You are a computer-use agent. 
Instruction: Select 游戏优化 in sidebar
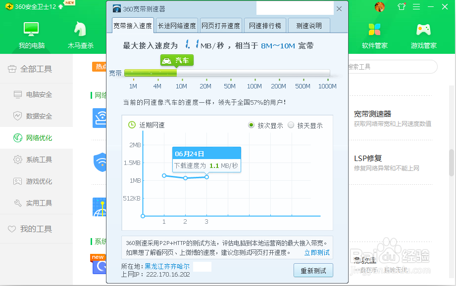coord(36,181)
